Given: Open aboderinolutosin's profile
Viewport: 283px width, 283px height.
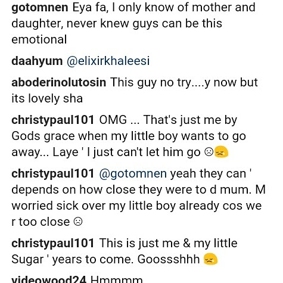Looking at the screenshot, I should click(59, 82).
